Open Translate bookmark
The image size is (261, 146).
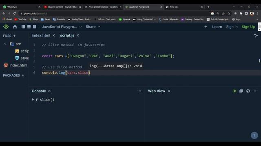pos(59,19)
